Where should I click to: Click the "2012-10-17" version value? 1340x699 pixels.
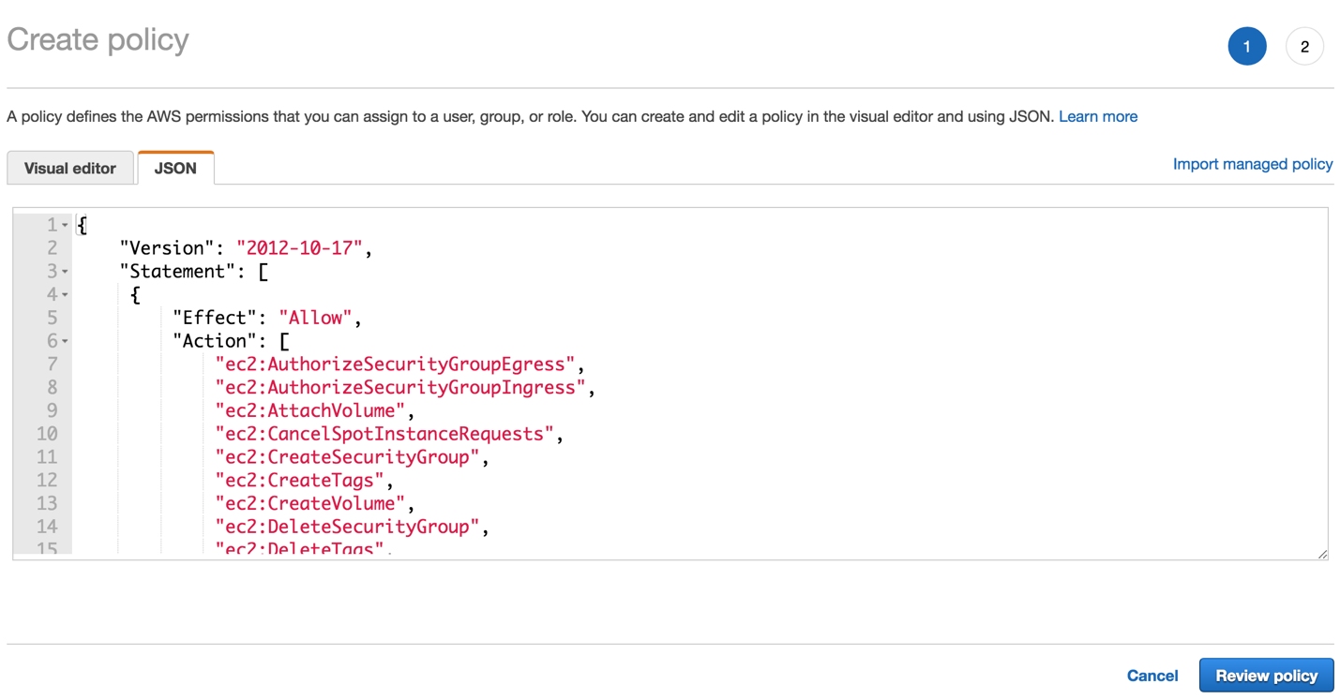click(x=299, y=248)
